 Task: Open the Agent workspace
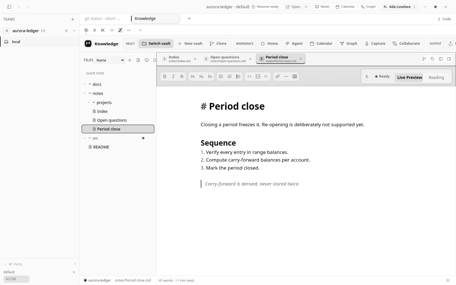pos(294,44)
